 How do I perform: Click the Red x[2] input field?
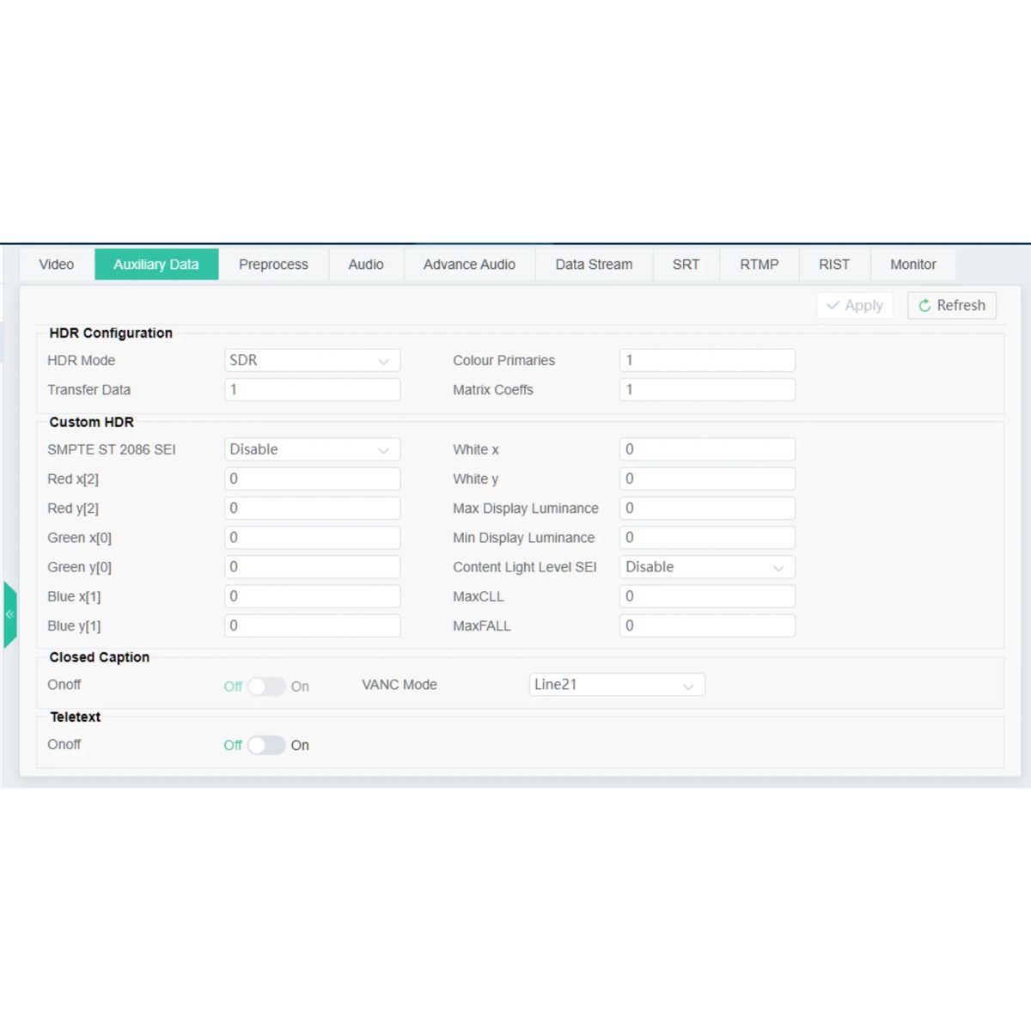click(312, 479)
